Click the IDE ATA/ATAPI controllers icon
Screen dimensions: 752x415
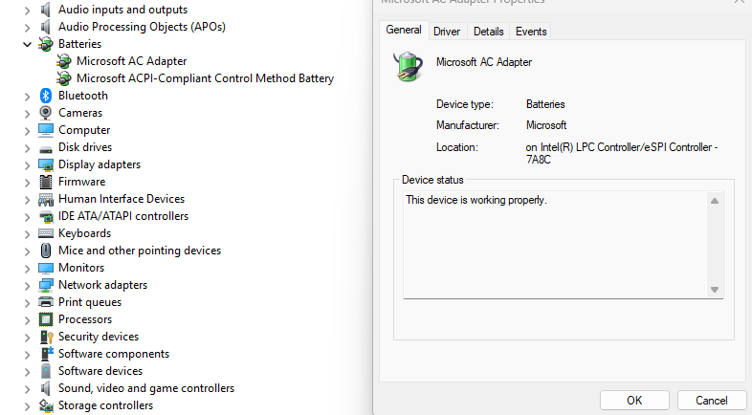click(46, 217)
